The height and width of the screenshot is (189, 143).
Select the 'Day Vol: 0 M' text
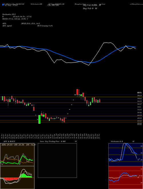tap(90, 9)
